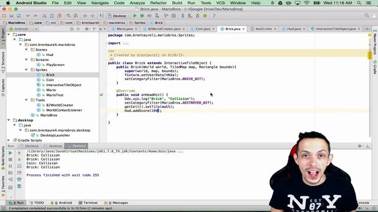Image resolution: width=378 pixels, height=212 pixels.
Task: Switch to the Mario.java editor tab
Action: [x=125, y=29]
